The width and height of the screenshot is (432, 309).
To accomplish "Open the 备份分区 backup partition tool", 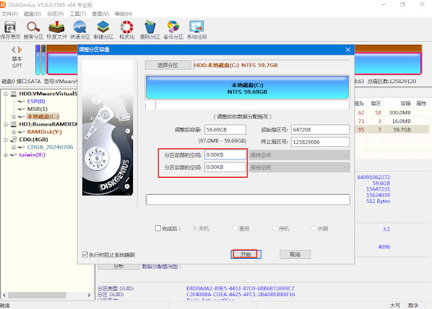I will pyautogui.click(x=173, y=30).
